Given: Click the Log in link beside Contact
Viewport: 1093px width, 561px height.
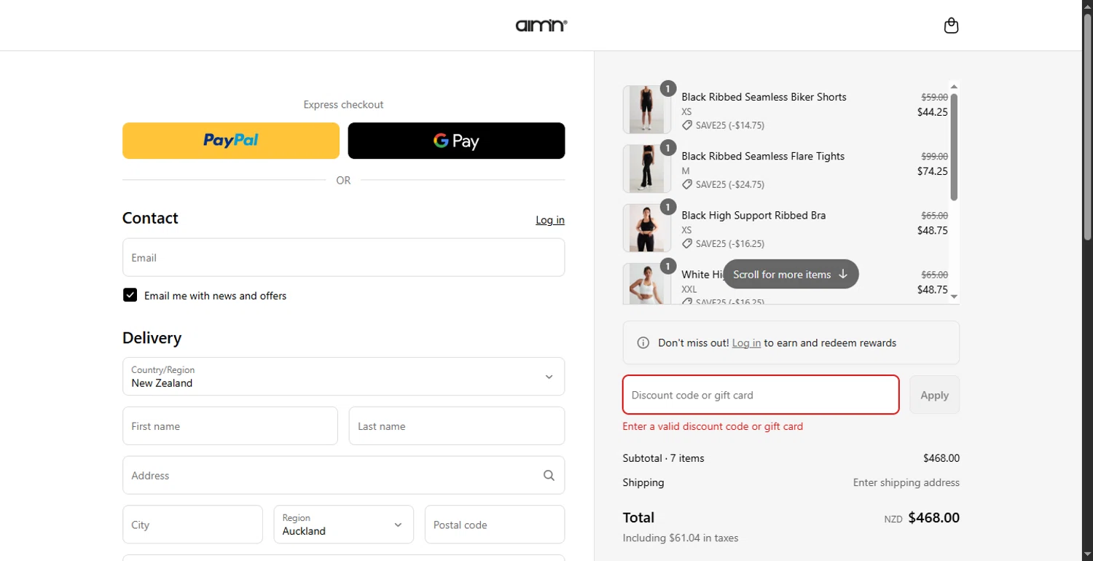Looking at the screenshot, I should point(550,220).
